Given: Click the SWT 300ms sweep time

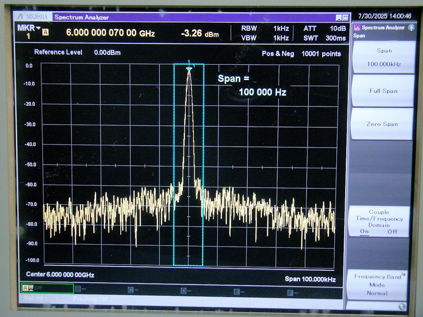Looking at the screenshot, I should (325, 38).
